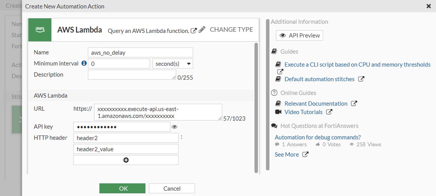This screenshot has width=436, height=196.
Task: Open the AWS Lambda external link icon
Action: point(194,31)
